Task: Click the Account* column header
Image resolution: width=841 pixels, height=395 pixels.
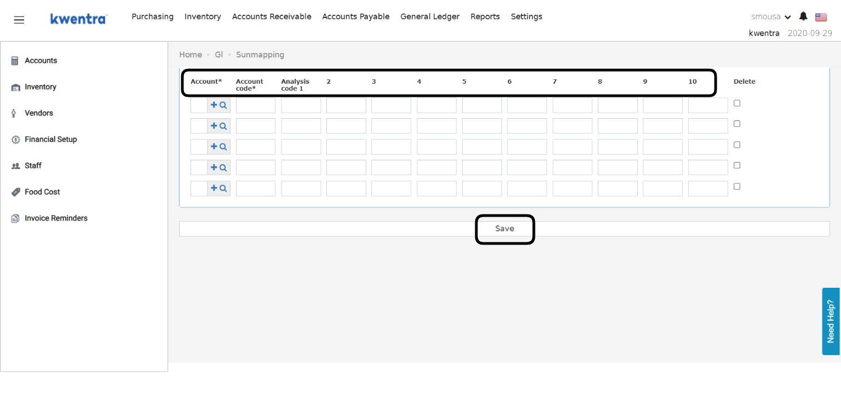Action: pyautogui.click(x=206, y=82)
